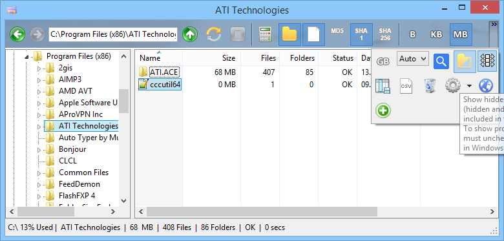This screenshot has height=241, width=504.
Task: Switch size units to MB
Action: 460,34
